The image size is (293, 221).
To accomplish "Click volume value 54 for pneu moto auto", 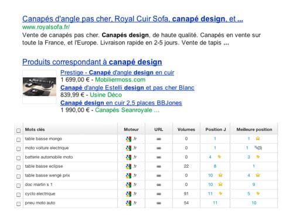I will 186,203.
